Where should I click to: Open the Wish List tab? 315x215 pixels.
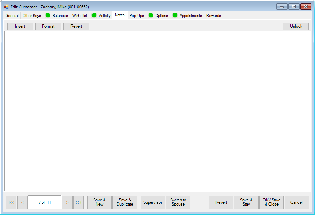(x=80, y=16)
